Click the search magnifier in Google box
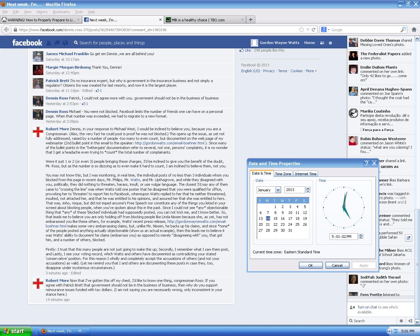 [x=403, y=30]
